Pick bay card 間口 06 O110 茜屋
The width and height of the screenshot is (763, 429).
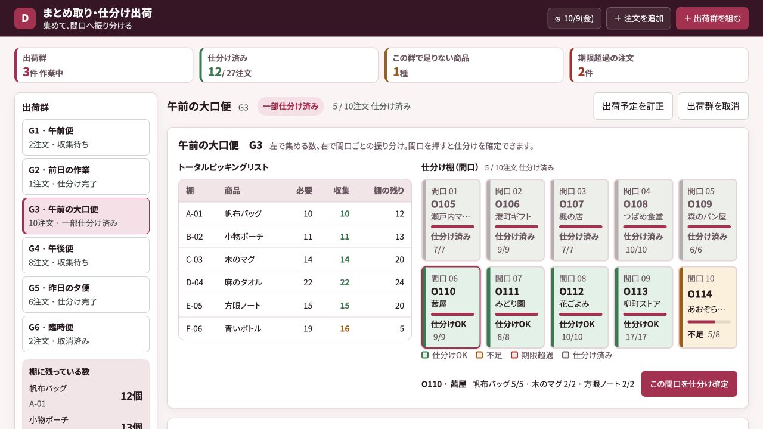451,307
